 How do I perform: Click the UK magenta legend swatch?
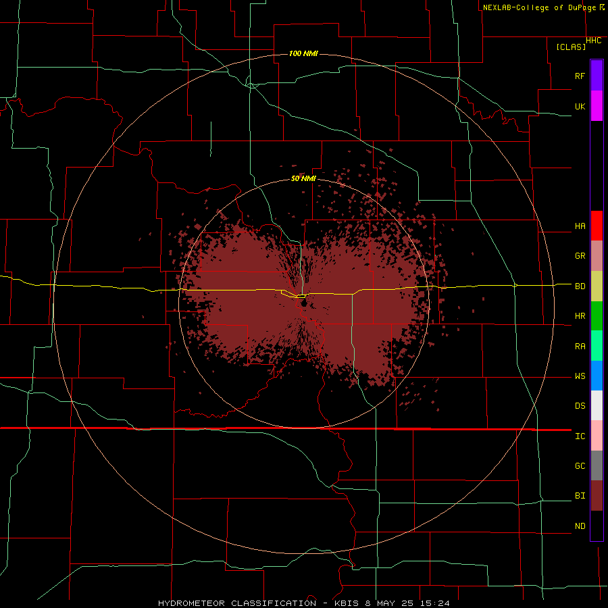click(597, 106)
